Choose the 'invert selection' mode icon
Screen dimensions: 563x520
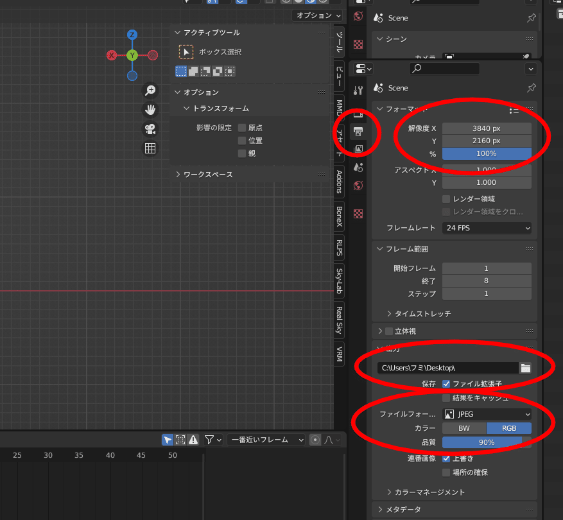point(218,71)
